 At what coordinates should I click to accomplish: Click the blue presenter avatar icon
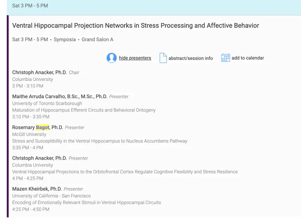coord(112,58)
